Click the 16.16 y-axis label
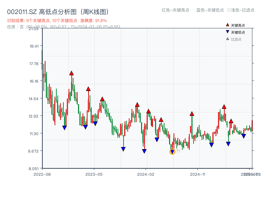Image resolution: width=280 pixels, height=210 pixels. tap(34, 81)
